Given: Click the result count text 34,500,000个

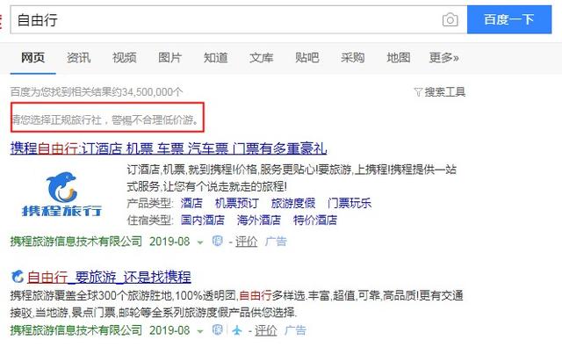Looking at the screenshot, I should (x=152, y=92).
